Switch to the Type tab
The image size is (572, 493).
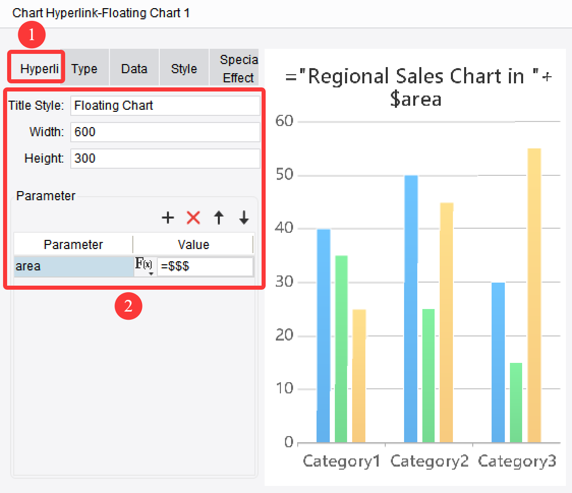[85, 68]
